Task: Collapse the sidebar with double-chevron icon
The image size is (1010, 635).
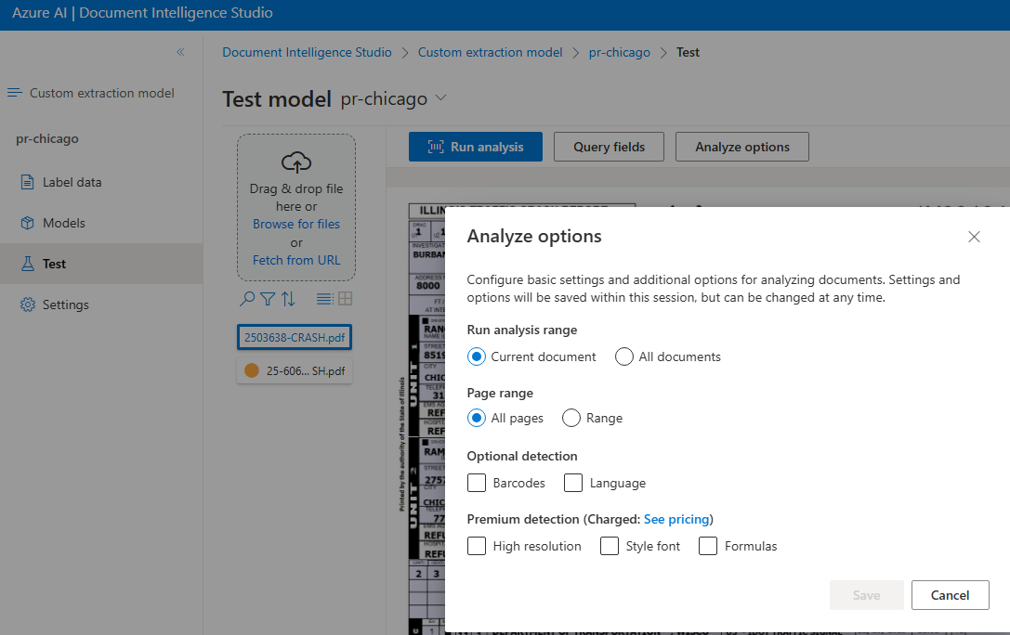Action: (180, 52)
